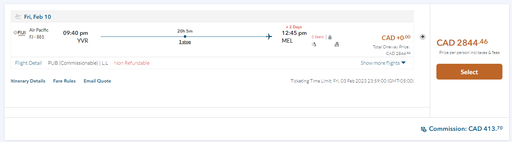
Task: Click the Fiji Airways logo
Action: click(x=19, y=33)
